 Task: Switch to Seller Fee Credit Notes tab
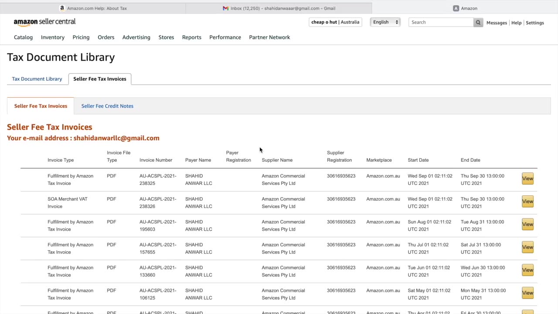107,106
